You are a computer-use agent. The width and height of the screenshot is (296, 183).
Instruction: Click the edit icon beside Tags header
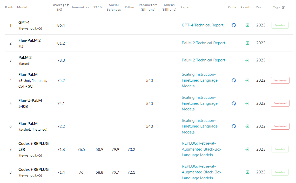pos(283,7)
